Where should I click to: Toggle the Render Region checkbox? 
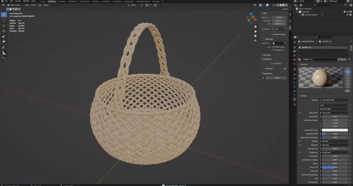273,34
